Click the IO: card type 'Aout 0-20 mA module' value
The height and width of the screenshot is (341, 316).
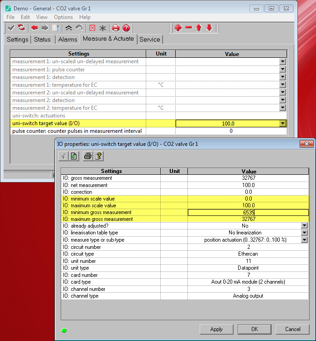click(248, 282)
